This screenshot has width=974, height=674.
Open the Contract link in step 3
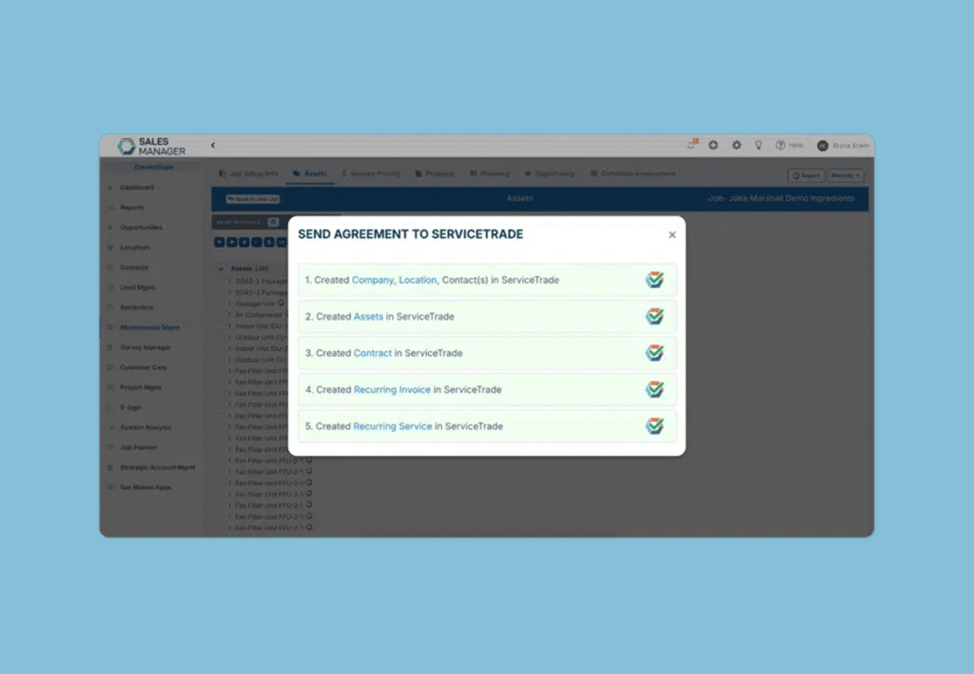pyautogui.click(x=373, y=353)
